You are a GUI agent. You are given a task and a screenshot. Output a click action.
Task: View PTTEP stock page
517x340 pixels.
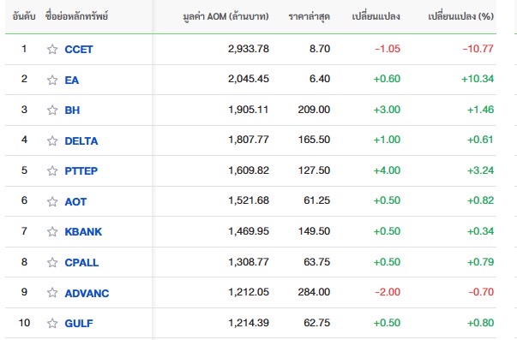pyautogui.click(x=81, y=171)
